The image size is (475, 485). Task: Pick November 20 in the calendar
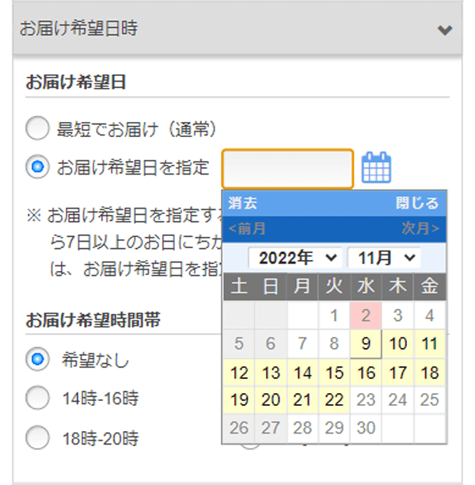click(271, 400)
